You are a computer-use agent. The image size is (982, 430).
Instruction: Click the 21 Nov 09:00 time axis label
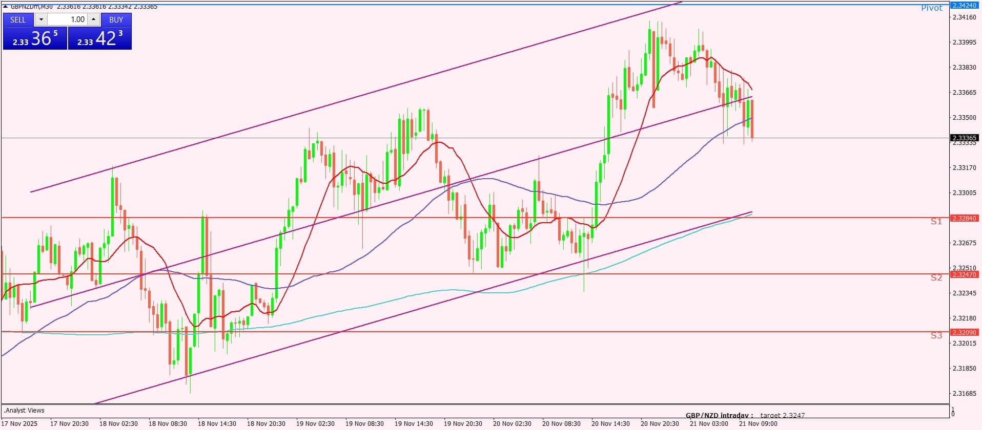click(758, 424)
